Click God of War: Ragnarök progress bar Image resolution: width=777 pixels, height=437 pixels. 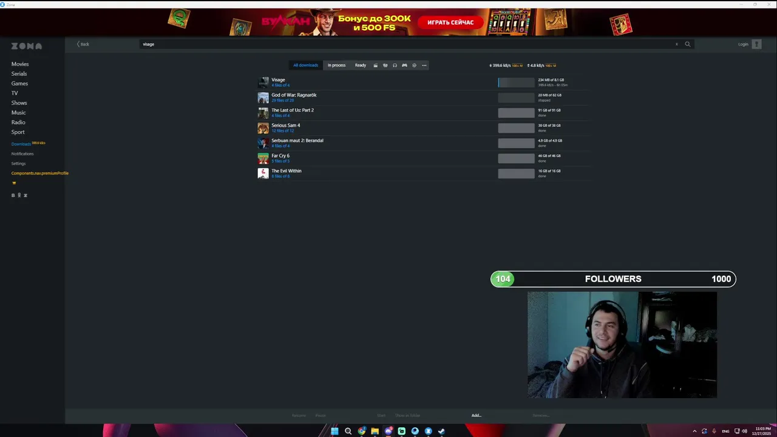click(x=516, y=98)
